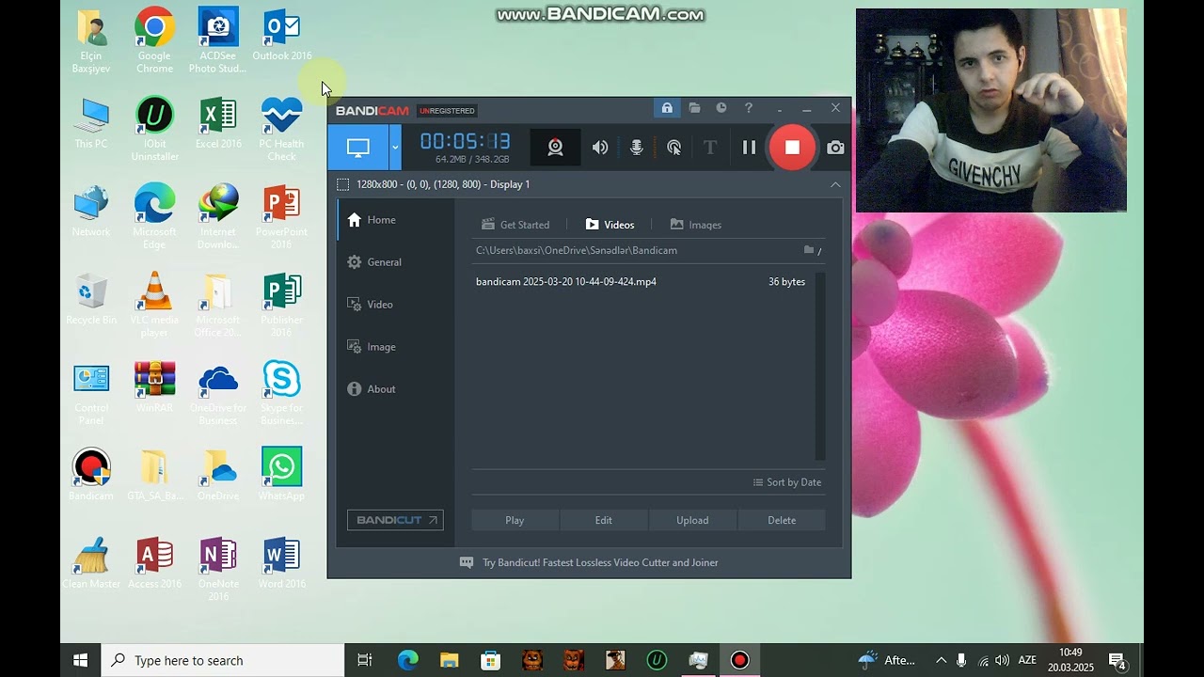Screen dimensions: 1204x677
Task: Click the Sort by Date option
Action: pos(787,482)
